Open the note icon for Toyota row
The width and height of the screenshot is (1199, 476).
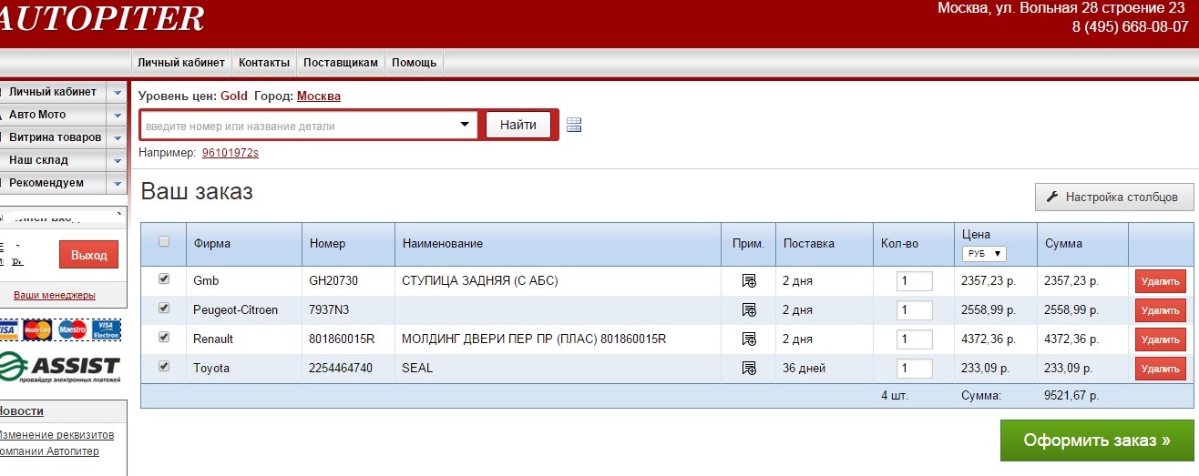749,369
